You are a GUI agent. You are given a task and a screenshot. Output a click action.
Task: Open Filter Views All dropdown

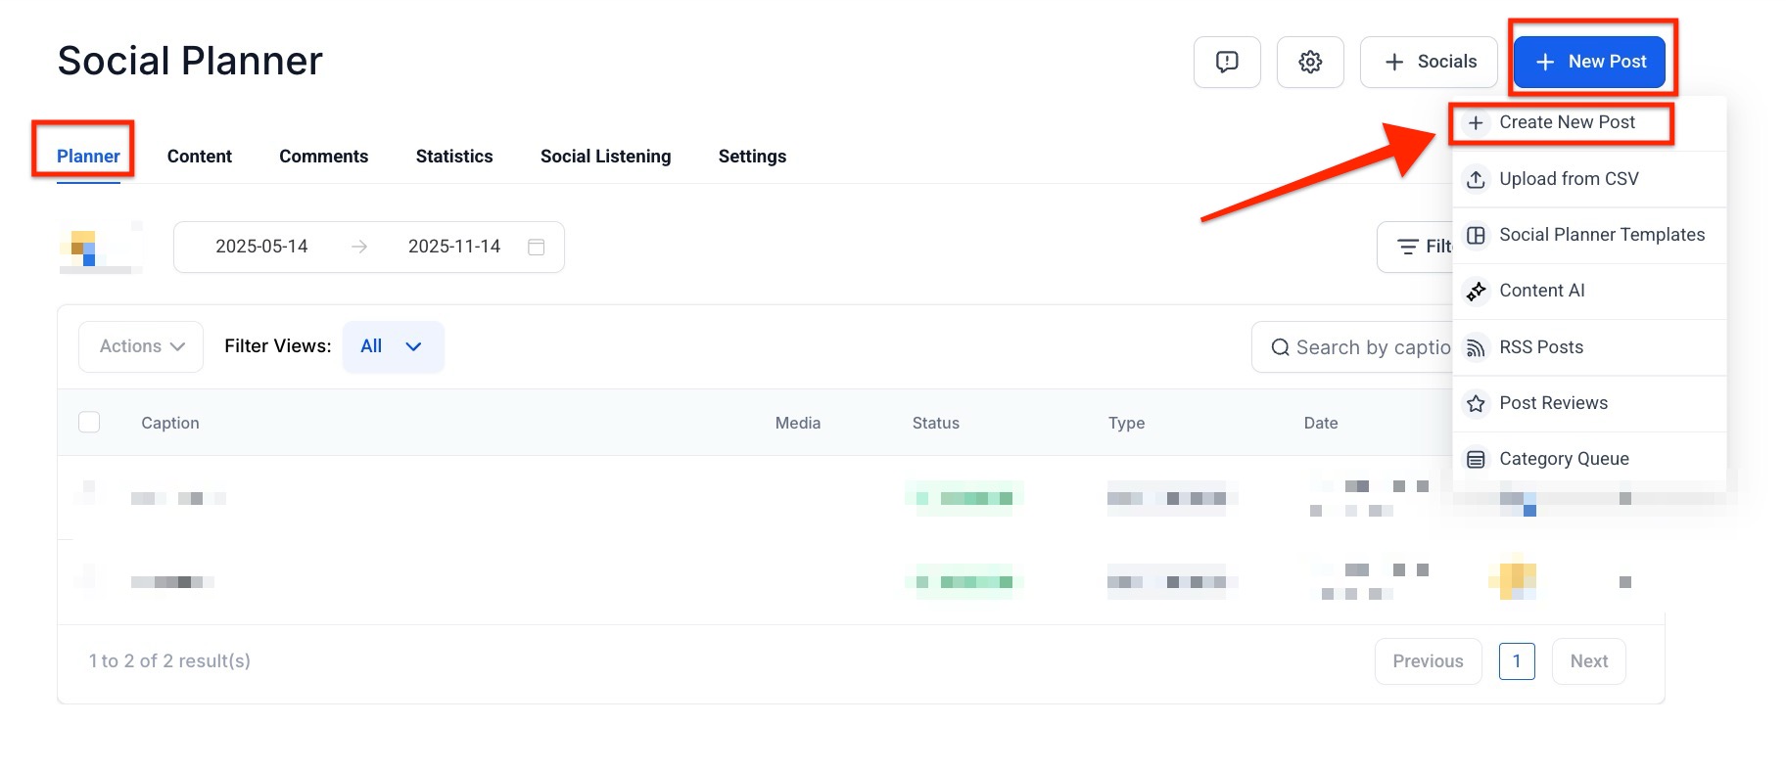tap(393, 346)
